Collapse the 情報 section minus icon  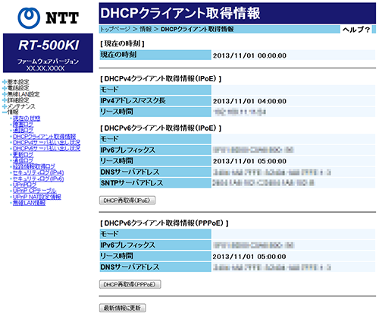pyautogui.click(x=5, y=112)
